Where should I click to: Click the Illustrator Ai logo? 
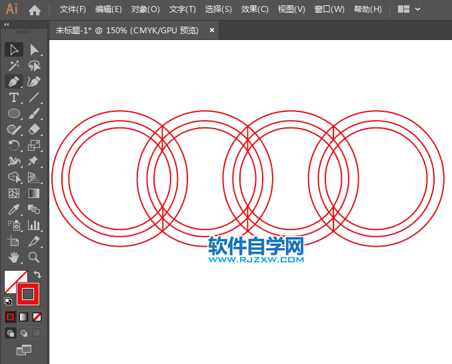tap(12, 9)
